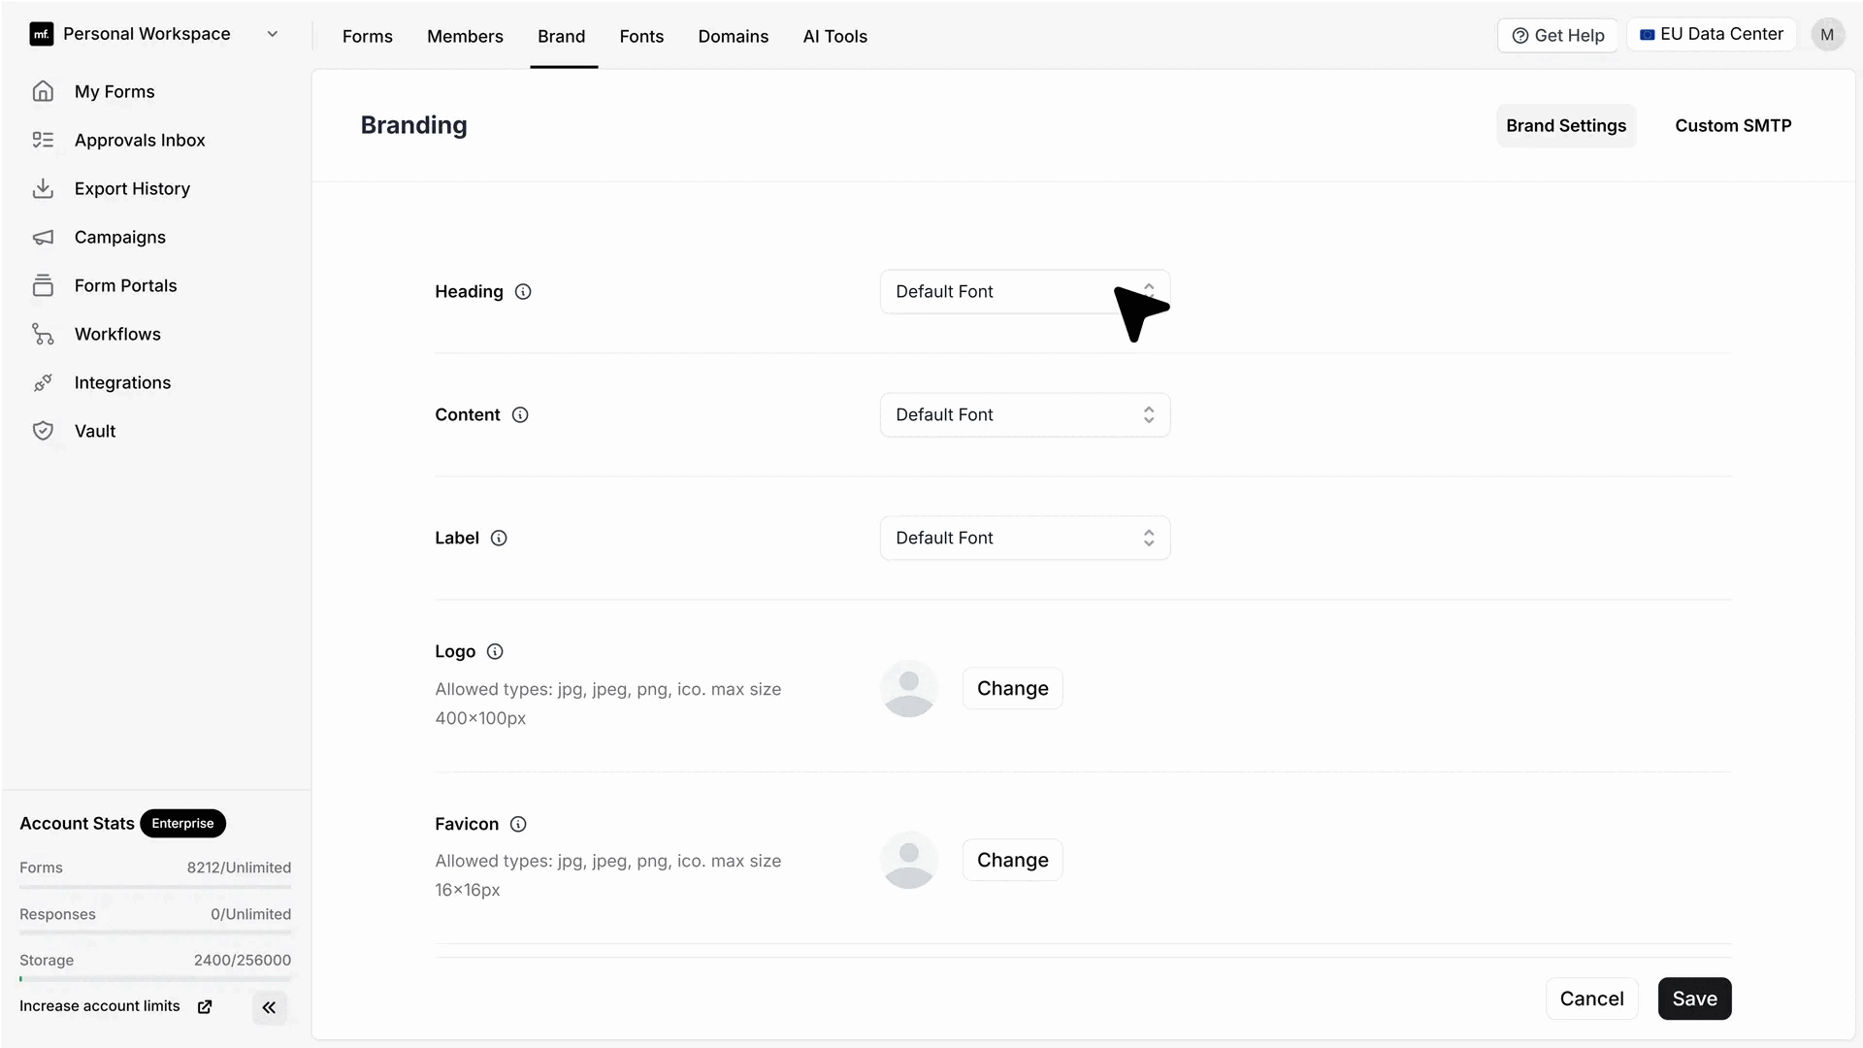Click the Approvals Inbox checklist icon

click(43, 140)
